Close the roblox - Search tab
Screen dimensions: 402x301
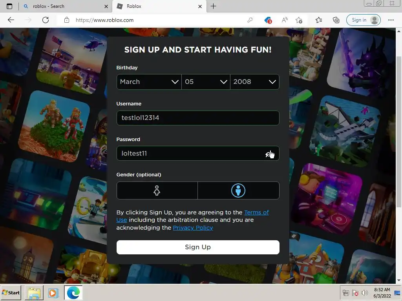[x=106, y=6]
